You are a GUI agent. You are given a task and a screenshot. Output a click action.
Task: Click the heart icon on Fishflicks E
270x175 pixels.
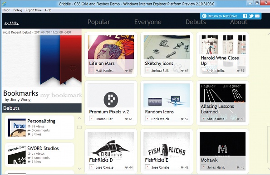click(x=182, y=167)
